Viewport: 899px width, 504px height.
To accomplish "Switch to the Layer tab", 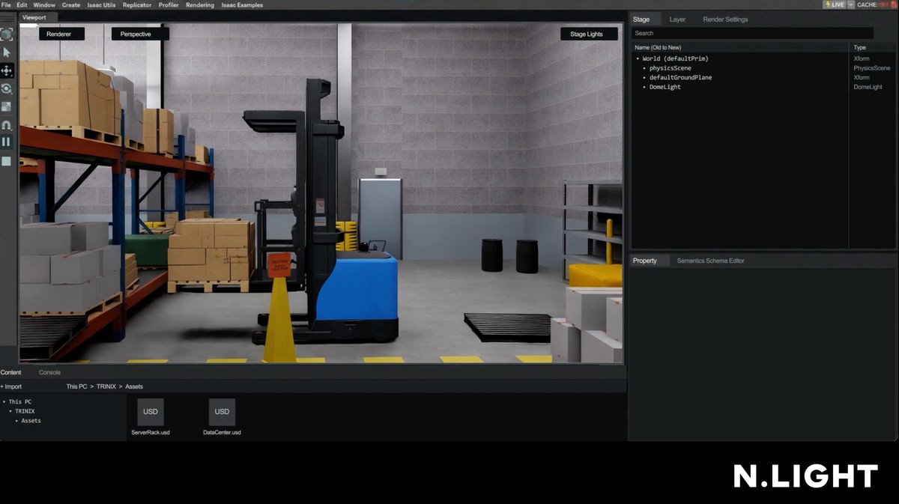I will click(677, 19).
